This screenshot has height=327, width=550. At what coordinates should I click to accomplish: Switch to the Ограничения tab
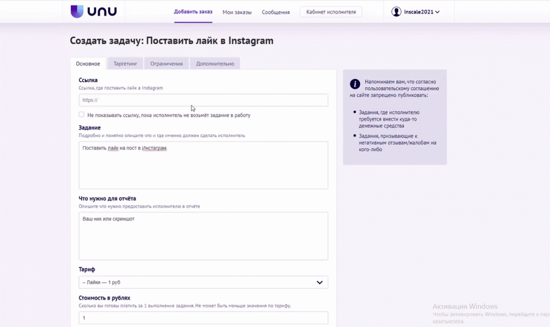point(166,63)
